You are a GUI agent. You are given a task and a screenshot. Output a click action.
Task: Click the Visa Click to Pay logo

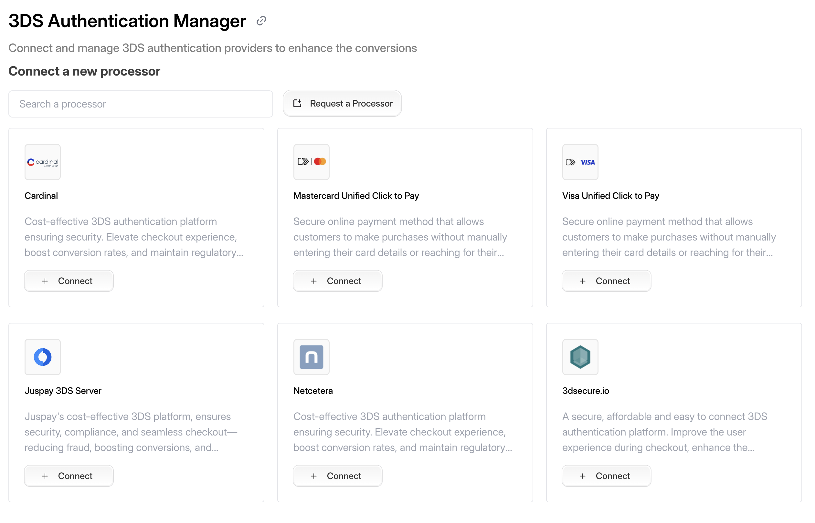[580, 162]
